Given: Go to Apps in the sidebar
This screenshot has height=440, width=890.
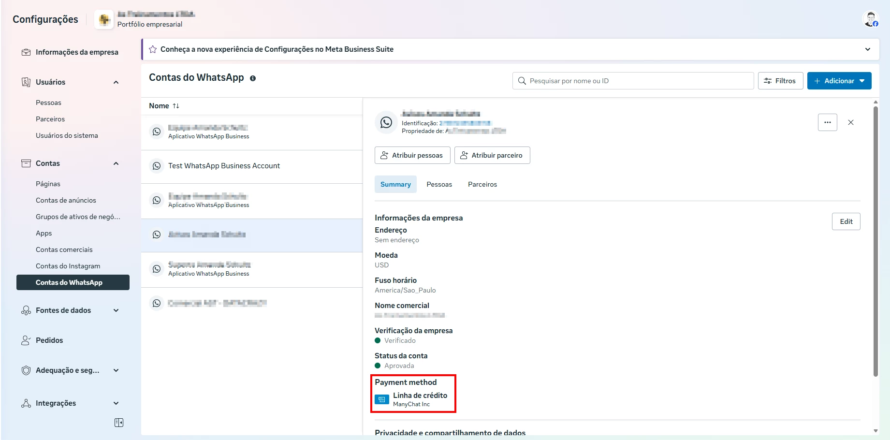Looking at the screenshot, I should point(44,233).
